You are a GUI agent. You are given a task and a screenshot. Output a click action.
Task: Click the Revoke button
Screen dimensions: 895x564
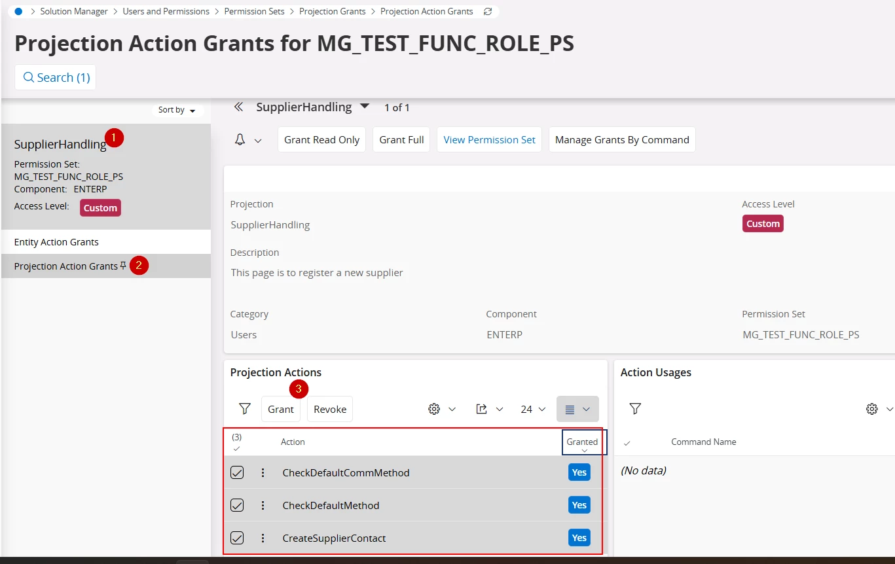click(330, 409)
